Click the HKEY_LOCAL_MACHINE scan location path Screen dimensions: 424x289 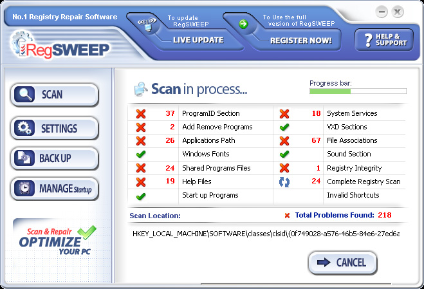[x=266, y=234]
